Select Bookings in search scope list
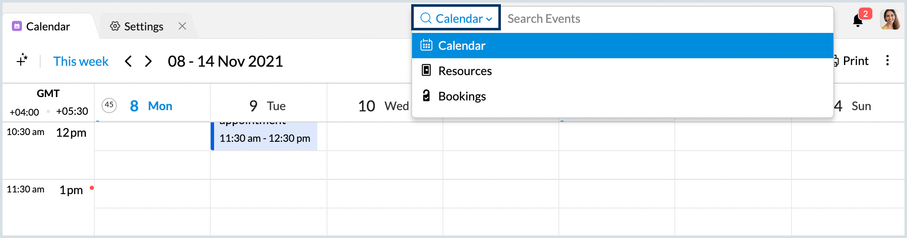Viewport: 907px width, 238px height. [x=462, y=96]
